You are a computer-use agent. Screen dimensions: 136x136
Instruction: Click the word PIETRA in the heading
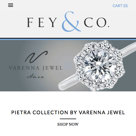(x=21, y=113)
